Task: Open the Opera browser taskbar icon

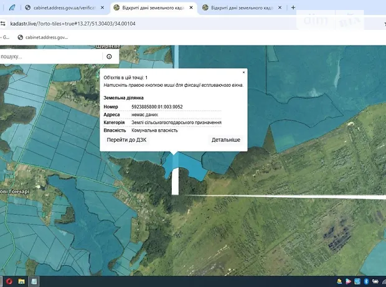Action: pos(8,281)
